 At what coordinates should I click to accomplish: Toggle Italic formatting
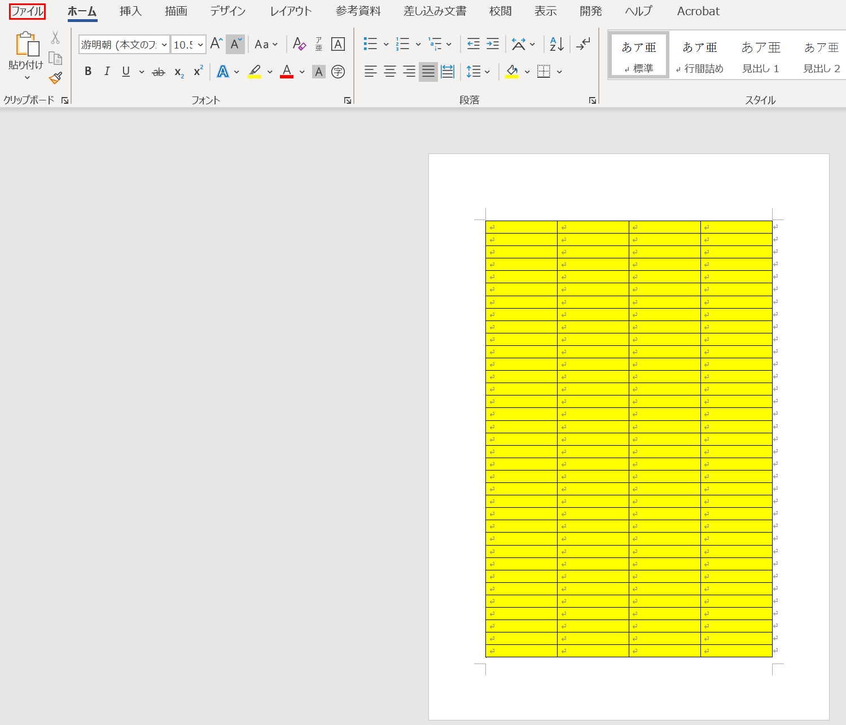107,72
